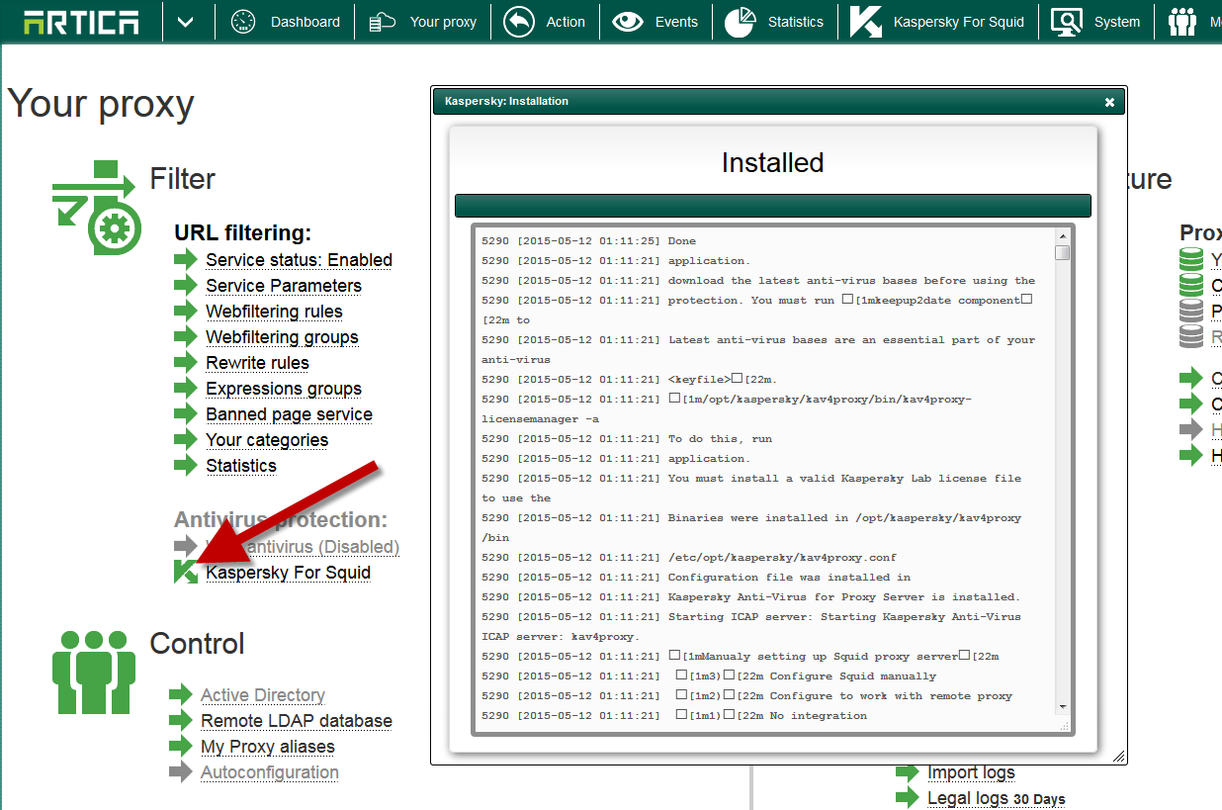This screenshot has height=810, width=1222.
Task: Open the System menu
Action: [1117, 22]
